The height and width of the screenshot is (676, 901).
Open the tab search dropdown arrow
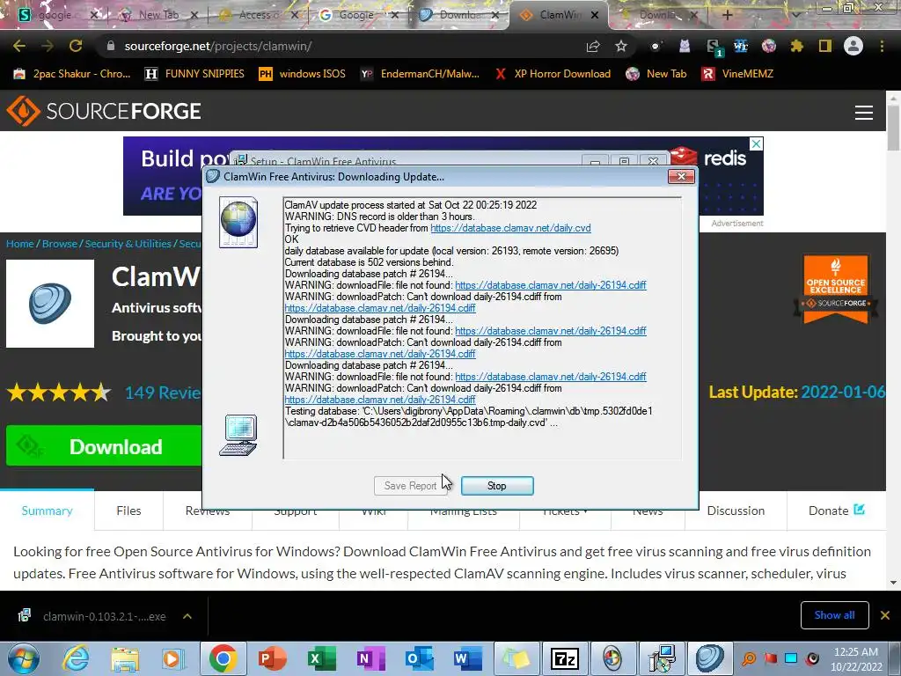(x=795, y=14)
